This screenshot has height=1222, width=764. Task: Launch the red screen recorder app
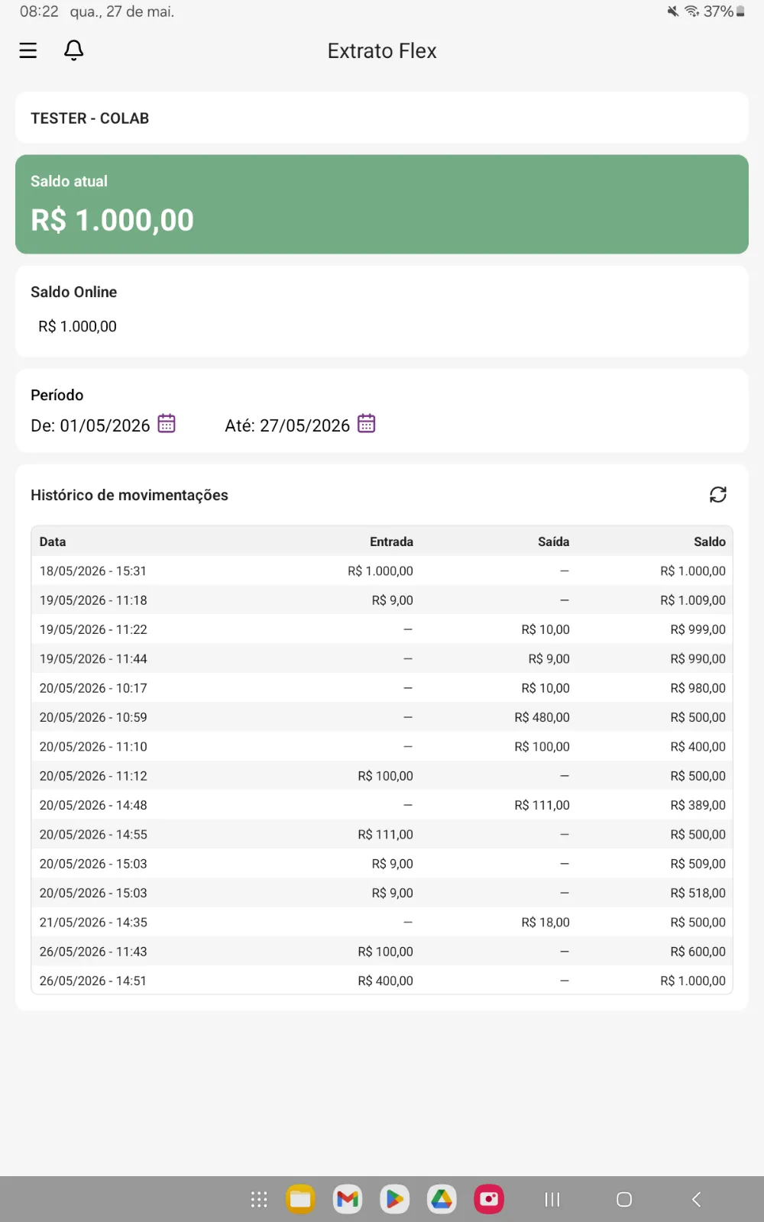[489, 1199]
